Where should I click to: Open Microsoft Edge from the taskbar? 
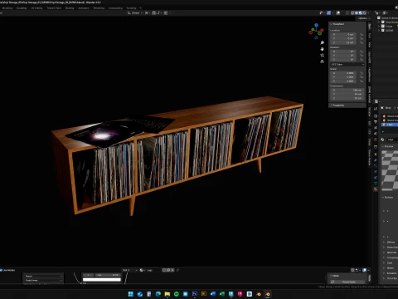[x=158, y=294]
